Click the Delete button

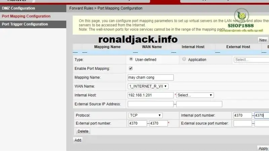tap(83, 131)
